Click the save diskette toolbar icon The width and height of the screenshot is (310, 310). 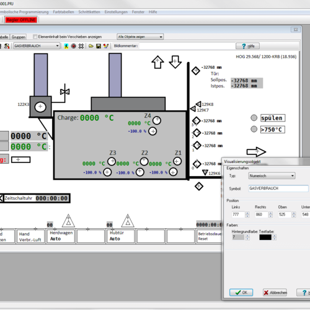tap(99, 46)
